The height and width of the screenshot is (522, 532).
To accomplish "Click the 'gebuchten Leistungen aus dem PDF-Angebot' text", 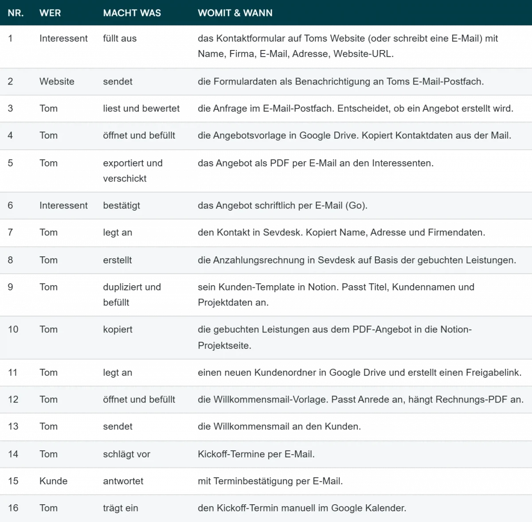I will click(x=335, y=337).
